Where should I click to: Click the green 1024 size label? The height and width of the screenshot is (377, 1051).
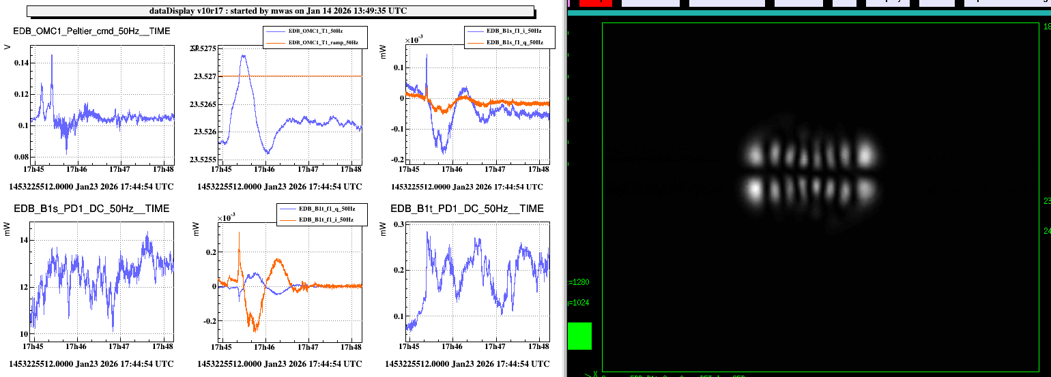[x=579, y=303]
